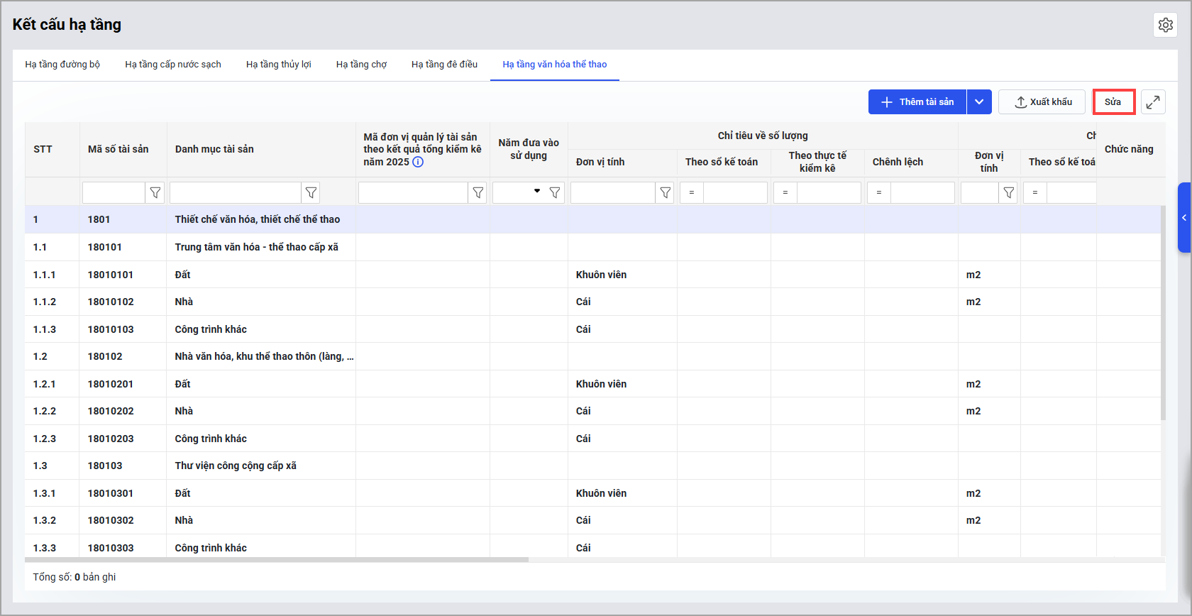Image resolution: width=1192 pixels, height=616 pixels.
Task: Click filter icon for Mã số tài sản
Action: (155, 192)
